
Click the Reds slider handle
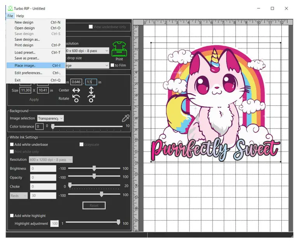(x=101, y=194)
